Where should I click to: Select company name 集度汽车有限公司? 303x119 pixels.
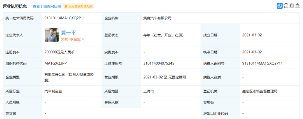(157, 18)
